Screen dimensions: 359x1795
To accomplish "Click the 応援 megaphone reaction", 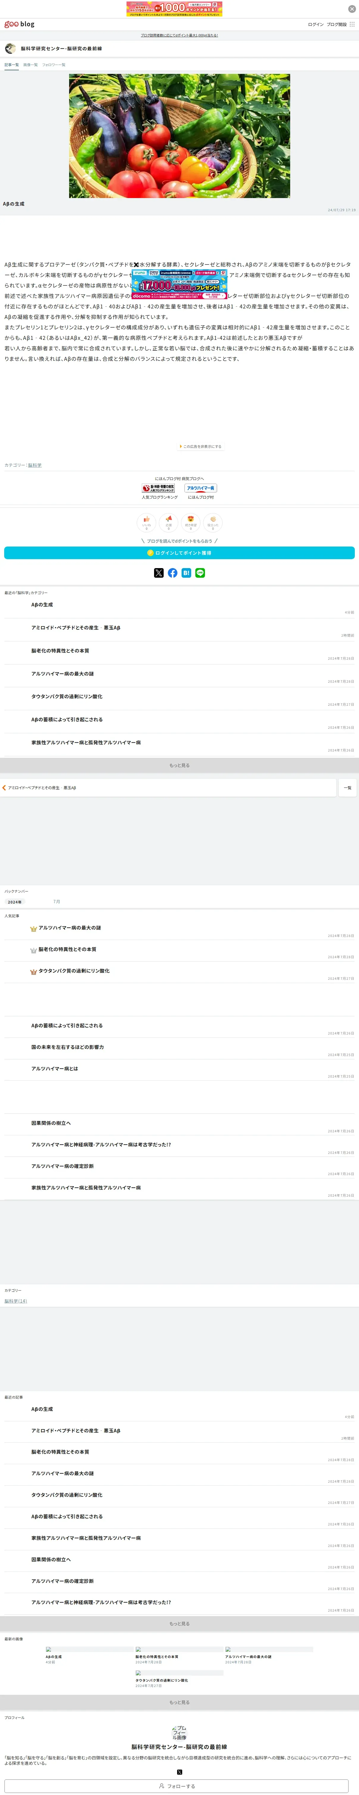I will click(169, 523).
